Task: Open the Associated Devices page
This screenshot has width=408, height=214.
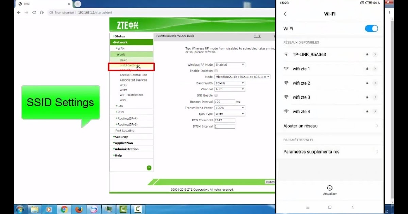Action: click(133, 80)
